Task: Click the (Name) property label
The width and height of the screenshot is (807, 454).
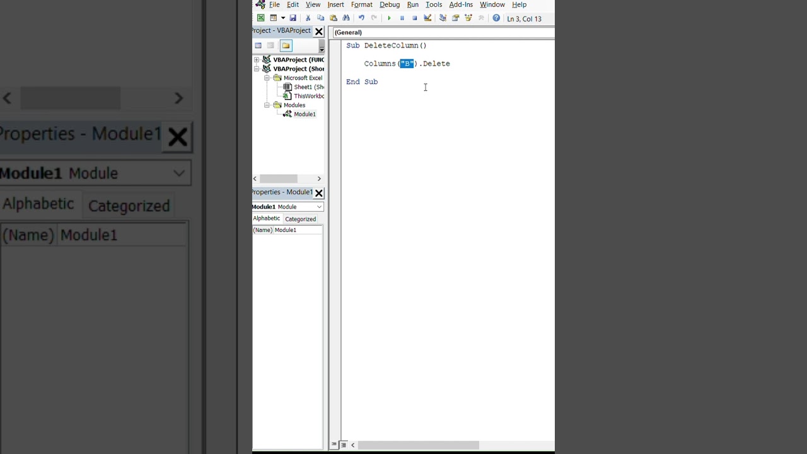Action: point(263,230)
